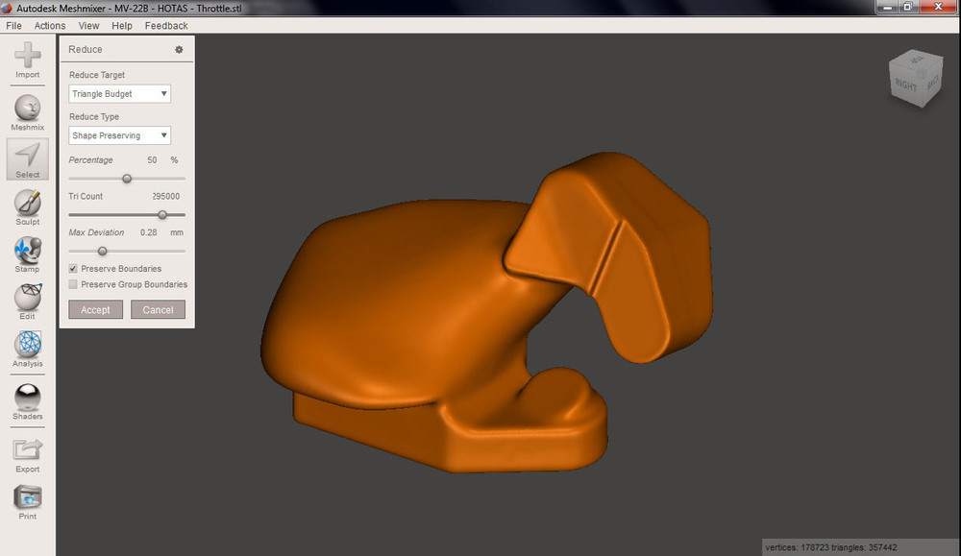The height and width of the screenshot is (556, 961).
Task: Click the Max Deviation value 0.28
Action: (148, 232)
